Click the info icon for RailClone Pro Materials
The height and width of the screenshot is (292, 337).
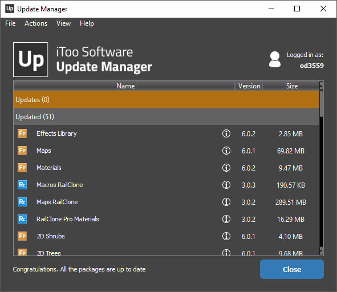click(226, 219)
